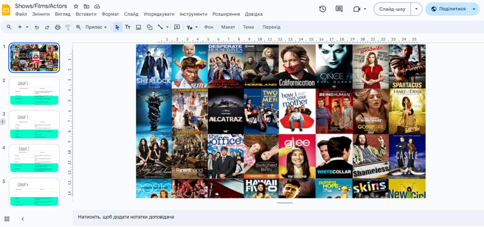Star the Shows/Films/Actors document

point(76,6)
